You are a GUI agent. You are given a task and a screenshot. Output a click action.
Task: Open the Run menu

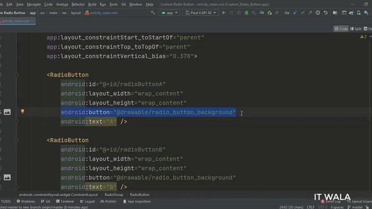tap(103, 4)
